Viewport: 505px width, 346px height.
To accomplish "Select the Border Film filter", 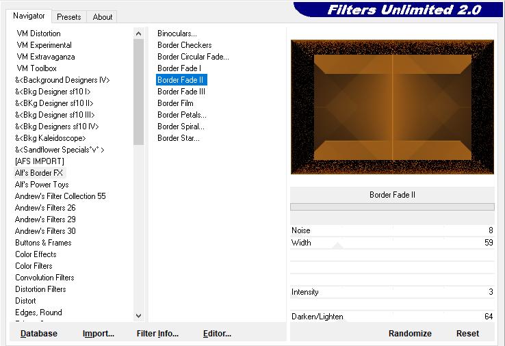I will [176, 103].
